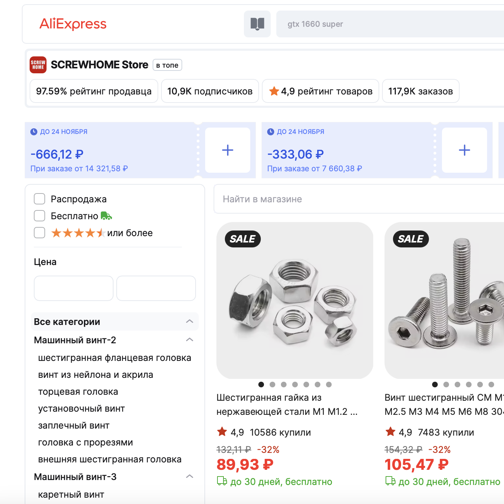Click the minimum price input field
Viewport: 504px width, 504px height.
pos(73,288)
